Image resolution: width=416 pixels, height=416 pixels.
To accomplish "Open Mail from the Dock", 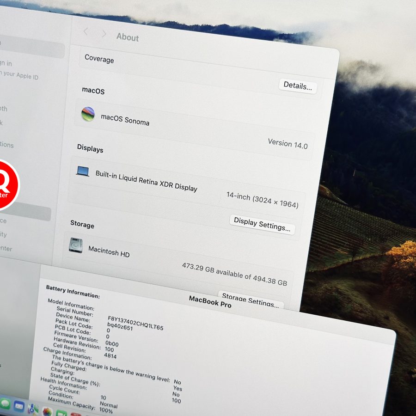I will pos(19,406).
